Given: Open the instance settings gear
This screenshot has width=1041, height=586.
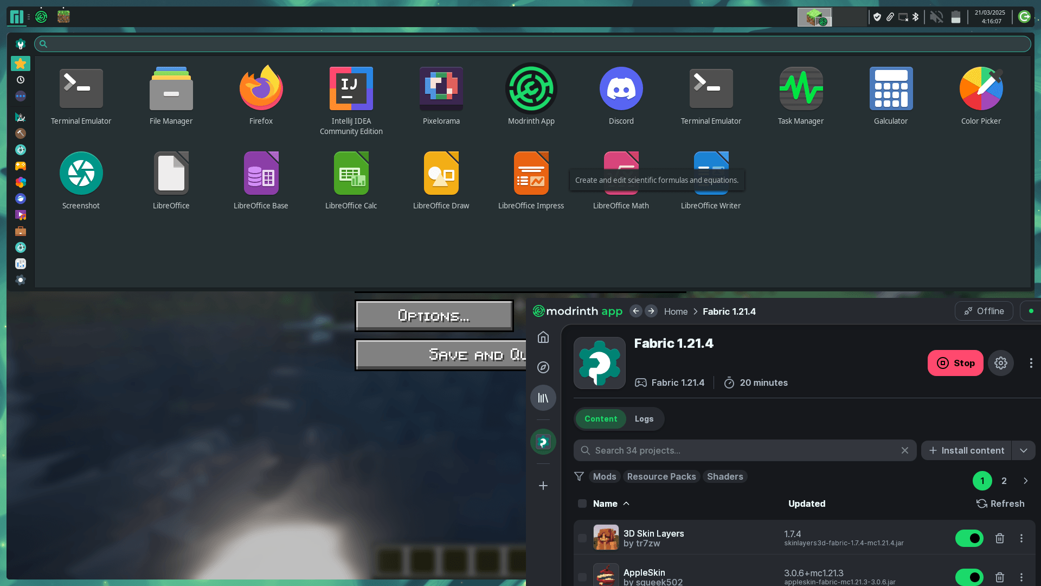Looking at the screenshot, I should tap(1000, 363).
